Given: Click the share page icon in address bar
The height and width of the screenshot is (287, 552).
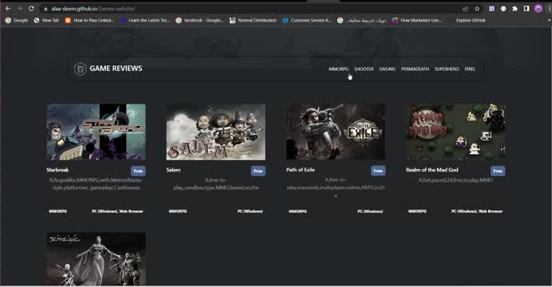Looking at the screenshot, I should (x=465, y=9).
